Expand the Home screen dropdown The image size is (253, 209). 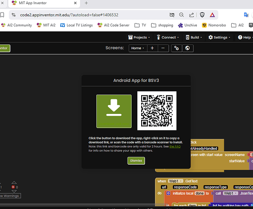(138, 48)
